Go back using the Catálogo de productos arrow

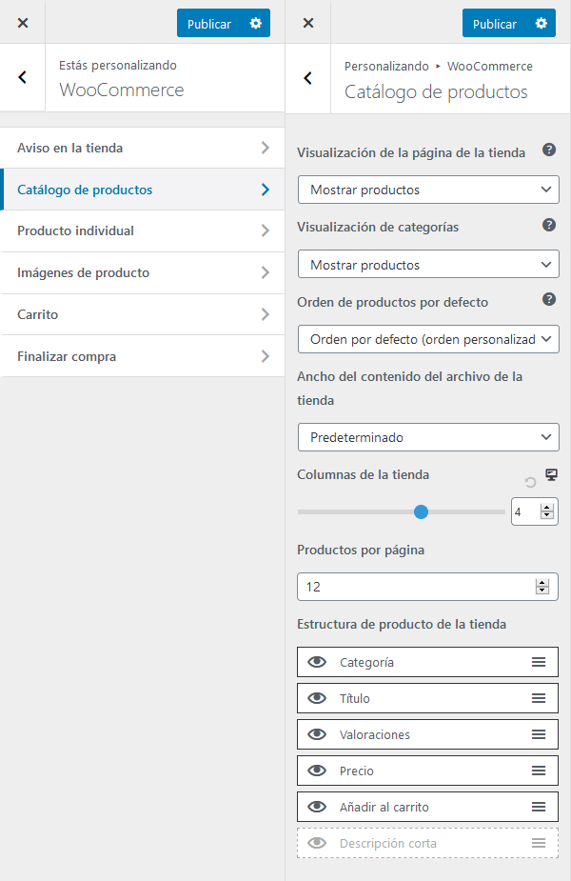coord(307,78)
